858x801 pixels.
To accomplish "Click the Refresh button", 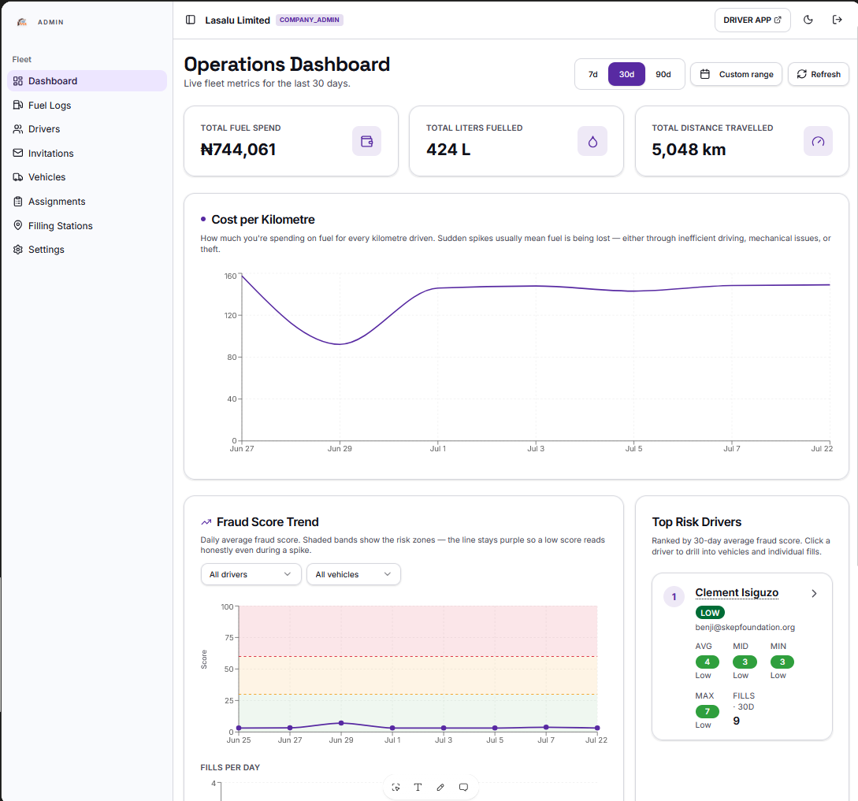I will click(x=819, y=74).
